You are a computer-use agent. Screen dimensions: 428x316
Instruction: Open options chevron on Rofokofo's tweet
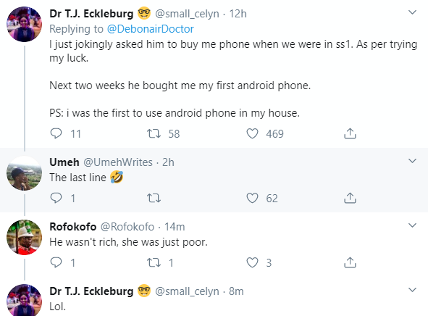click(x=412, y=225)
